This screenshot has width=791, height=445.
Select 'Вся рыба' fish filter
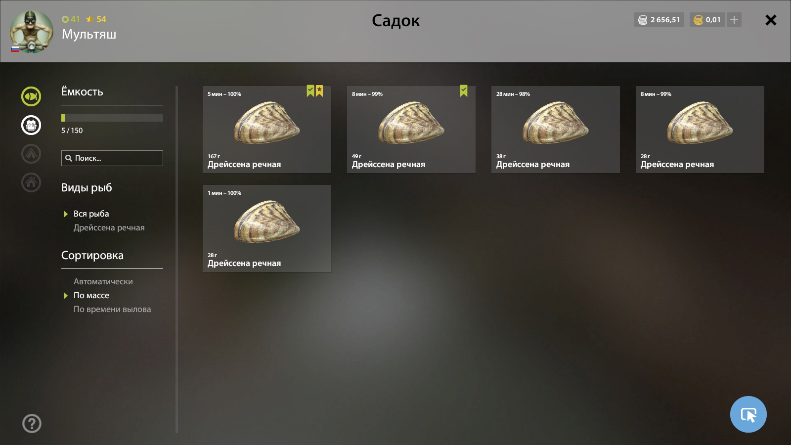91,214
